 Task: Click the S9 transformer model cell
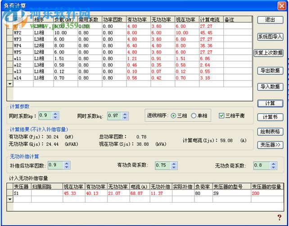click(232, 193)
